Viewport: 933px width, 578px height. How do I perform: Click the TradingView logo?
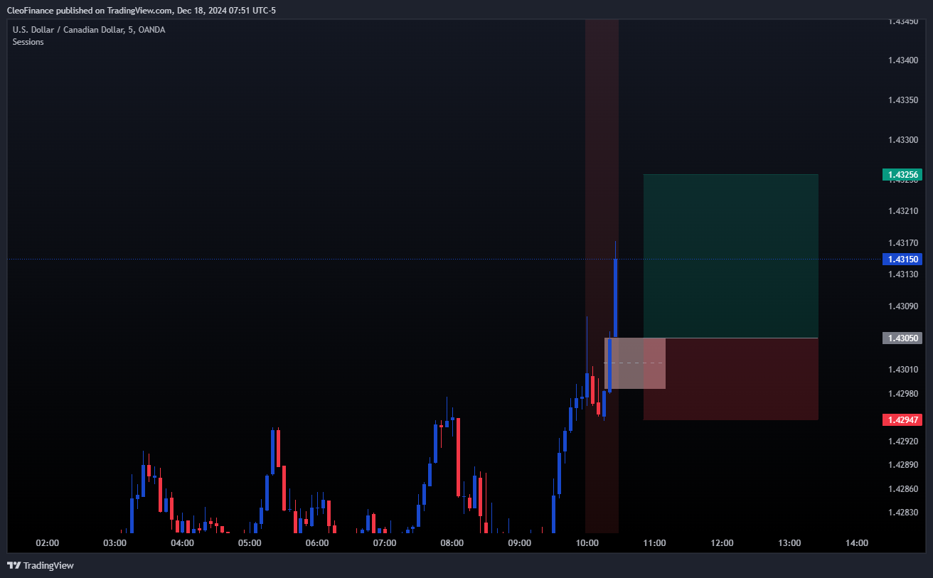tap(41, 565)
